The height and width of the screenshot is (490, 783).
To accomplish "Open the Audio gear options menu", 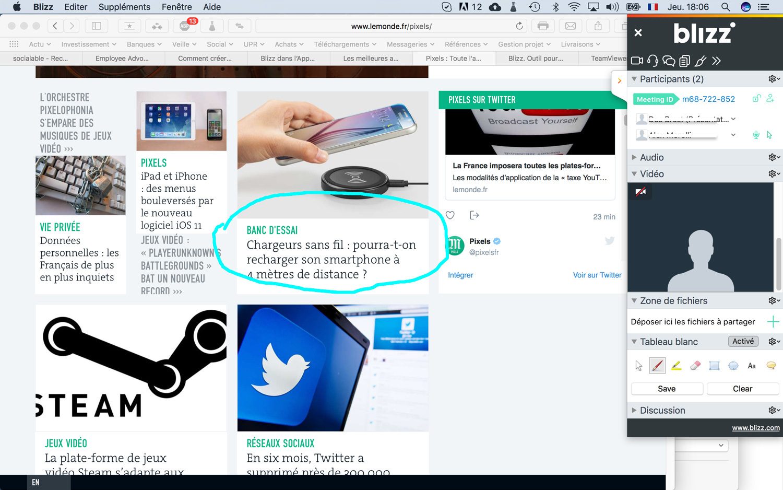I will pos(774,157).
